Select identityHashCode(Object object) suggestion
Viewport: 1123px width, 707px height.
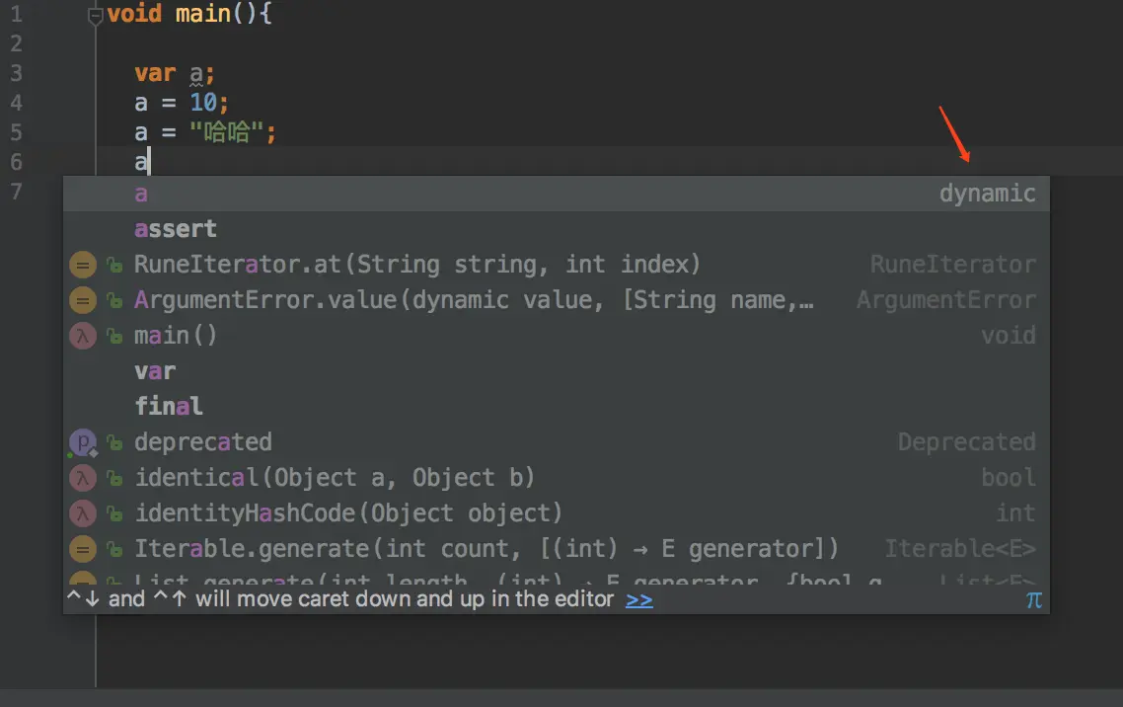[557, 512]
